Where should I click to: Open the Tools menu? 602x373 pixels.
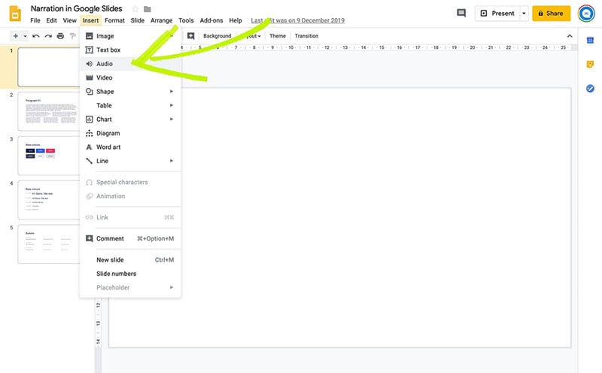[x=186, y=20]
